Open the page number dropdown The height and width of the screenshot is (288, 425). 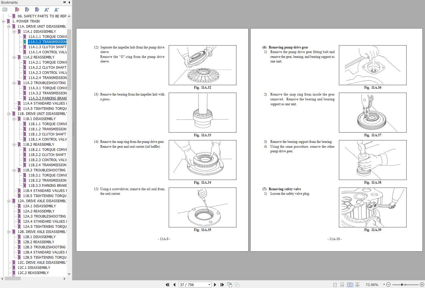(209, 285)
